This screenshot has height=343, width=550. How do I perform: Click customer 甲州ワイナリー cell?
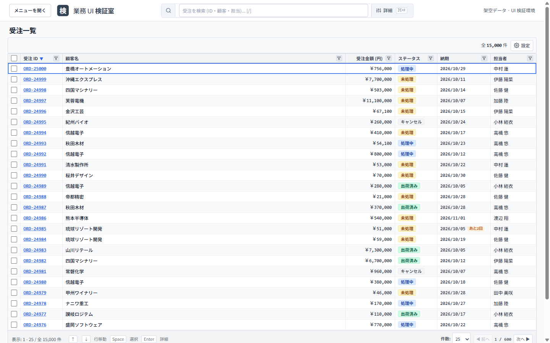click(x=204, y=293)
